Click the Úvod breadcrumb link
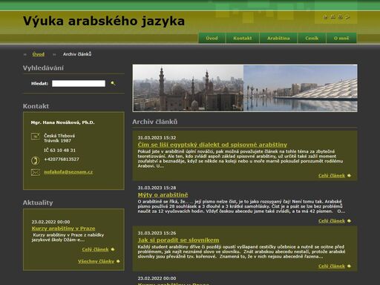380x285 pixels. click(x=39, y=54)
